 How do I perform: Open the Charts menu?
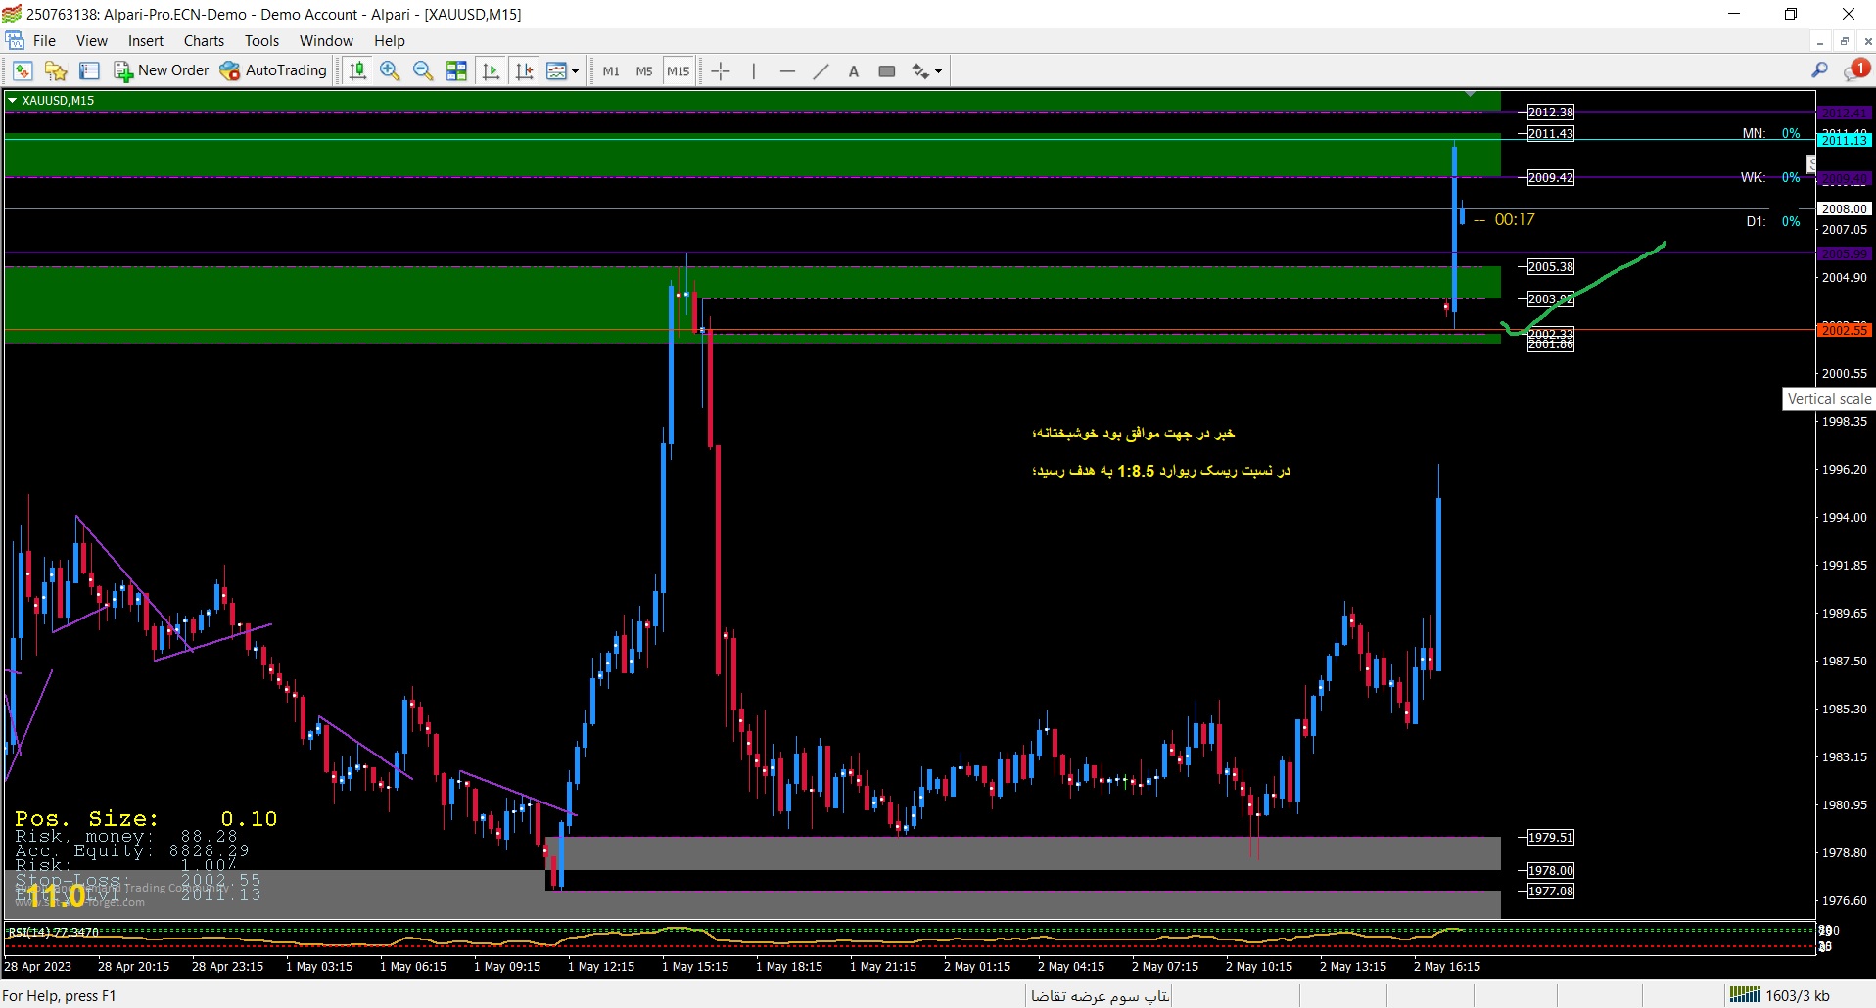click(x=204, y=41)
